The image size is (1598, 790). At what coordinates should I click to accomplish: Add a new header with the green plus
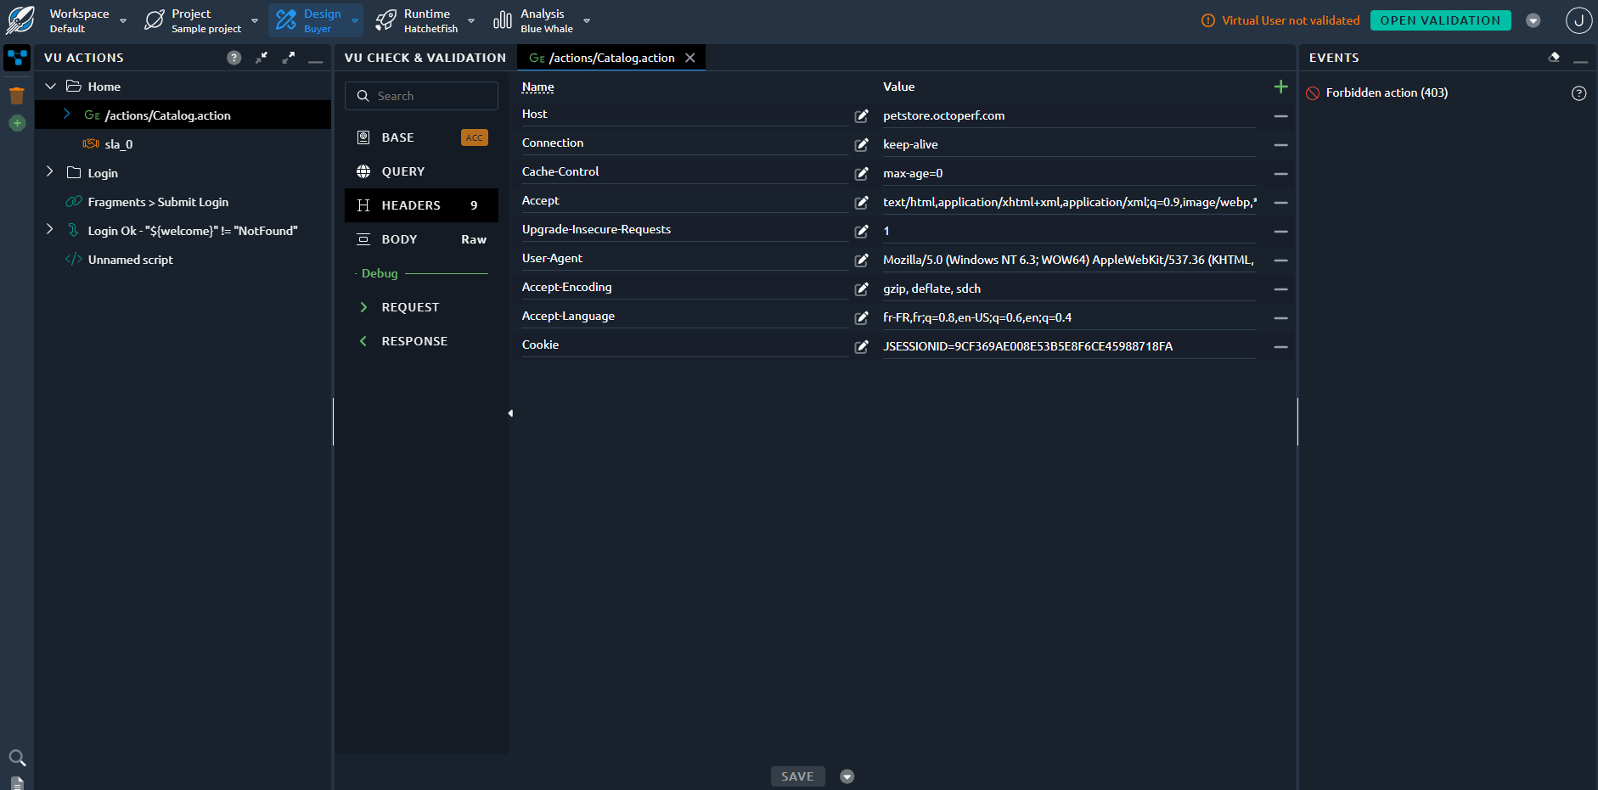[x=1281, y=86]
